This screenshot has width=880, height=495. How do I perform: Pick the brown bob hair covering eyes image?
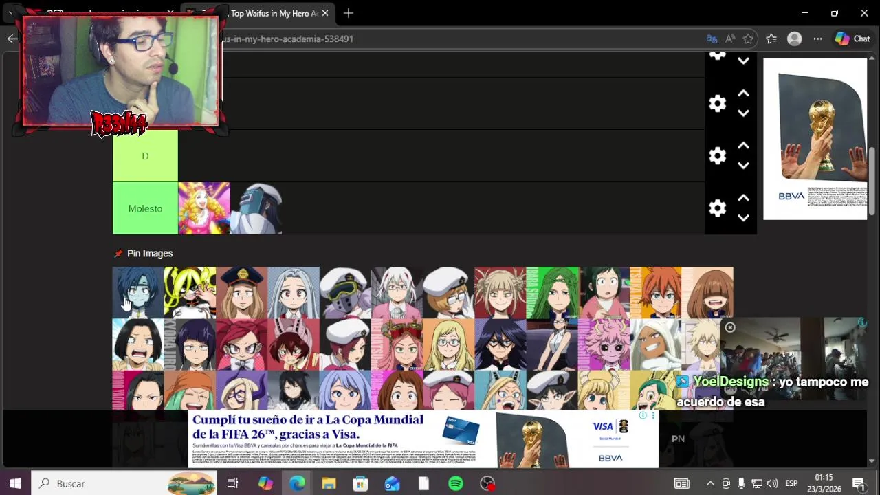pyautogui.click(x=707, y=293)
